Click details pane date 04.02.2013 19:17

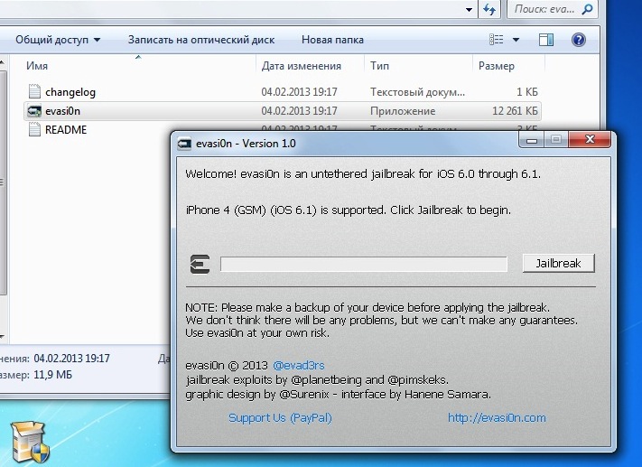(71, 359)
